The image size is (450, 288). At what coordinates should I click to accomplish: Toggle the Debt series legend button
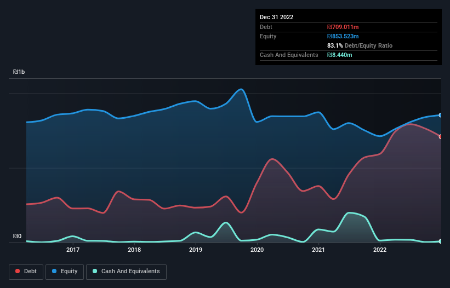click(x=26, y=272)
